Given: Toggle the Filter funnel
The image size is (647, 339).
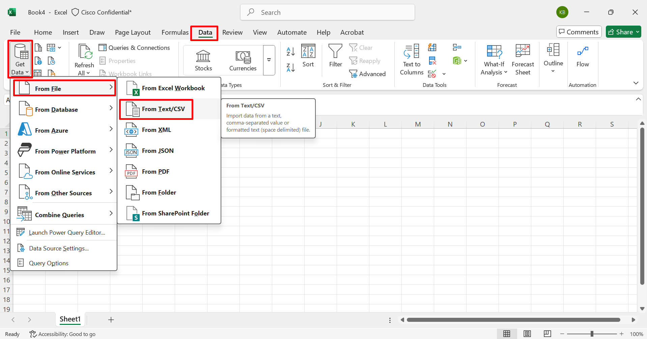Looking at the screenshot, I should coord(336,56).
